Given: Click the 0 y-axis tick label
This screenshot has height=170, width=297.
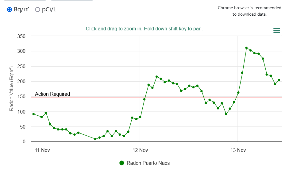Looking at the screenshot, I should tap(23, 142).
